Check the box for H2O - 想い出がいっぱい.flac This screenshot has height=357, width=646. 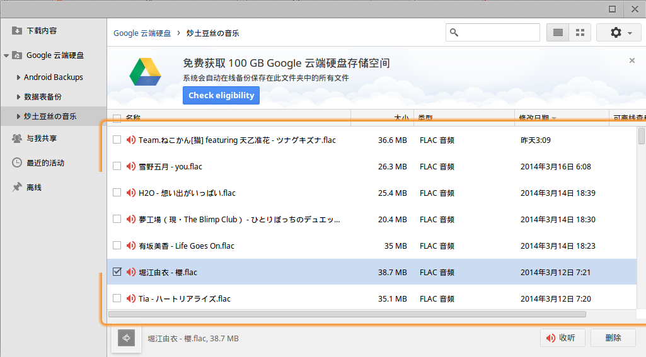[117, 193]
